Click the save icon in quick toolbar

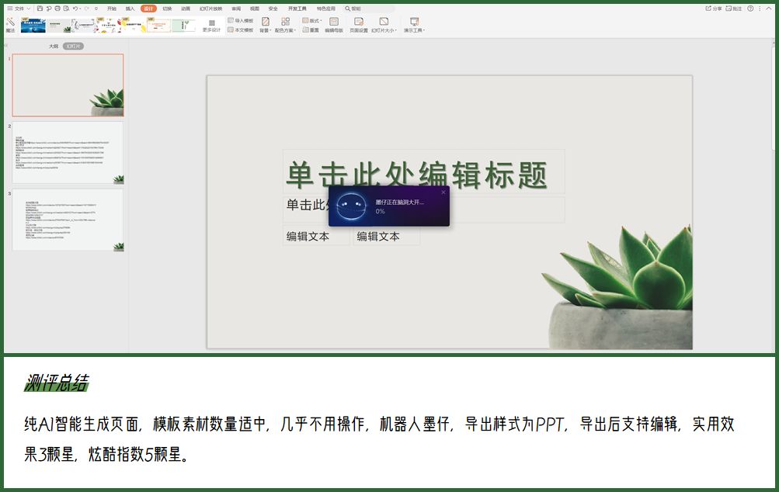coord(39,9)
